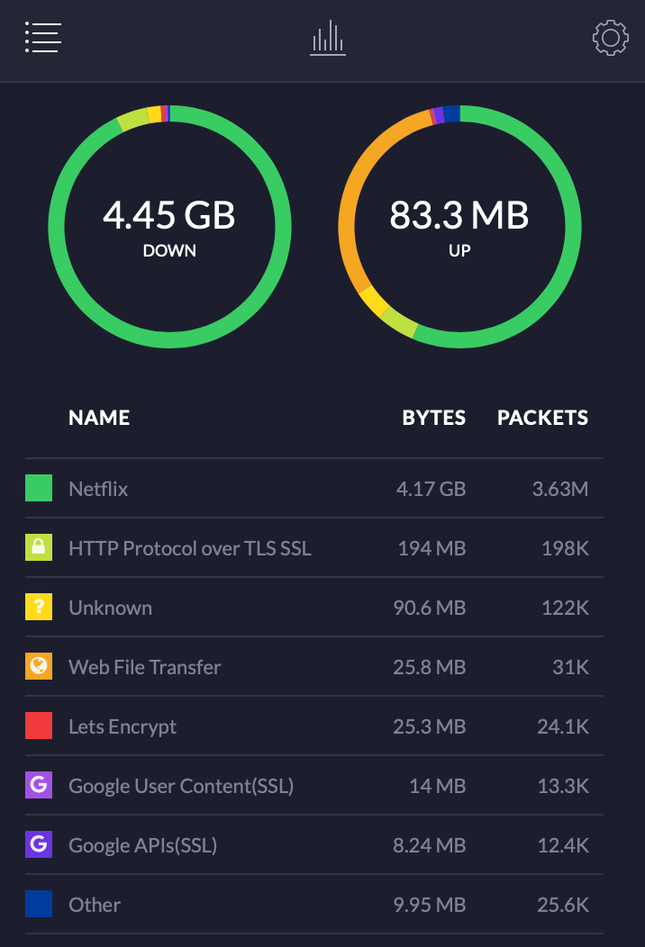The image size is (645, 947).
Task: Sort by the BYTES column header
Action: click(x=433, y=418)
